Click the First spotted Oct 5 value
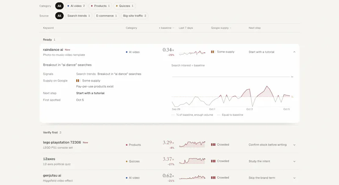The height and width of the screenshot is (185, 339). (x=80, y=100)
